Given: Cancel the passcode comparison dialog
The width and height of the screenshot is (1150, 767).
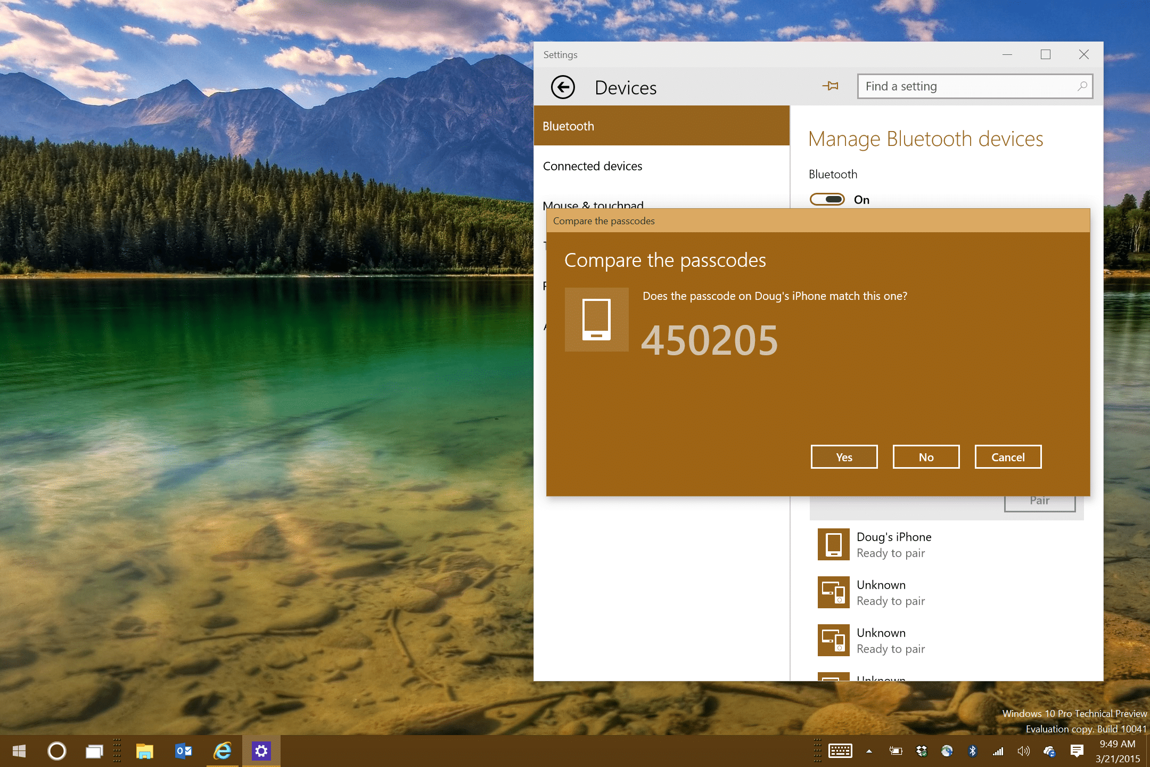Looking at the screenshot, I should tap(1008, 457).
